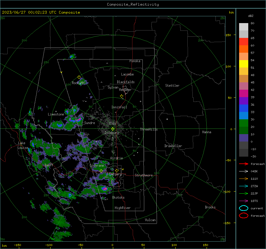The image size is (266, 249).
Task: Click the 'Blackfalds' city label
Action: pyautogui.click(x=126, y=82)
